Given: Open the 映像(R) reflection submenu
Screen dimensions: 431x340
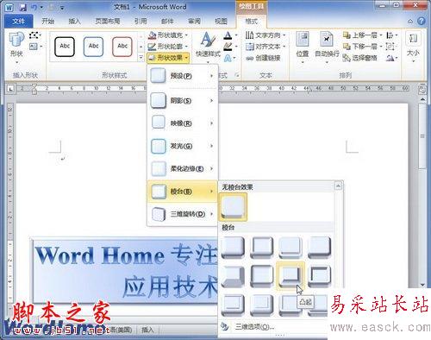Looking at the screenshot, I should (x=183, y=123).
